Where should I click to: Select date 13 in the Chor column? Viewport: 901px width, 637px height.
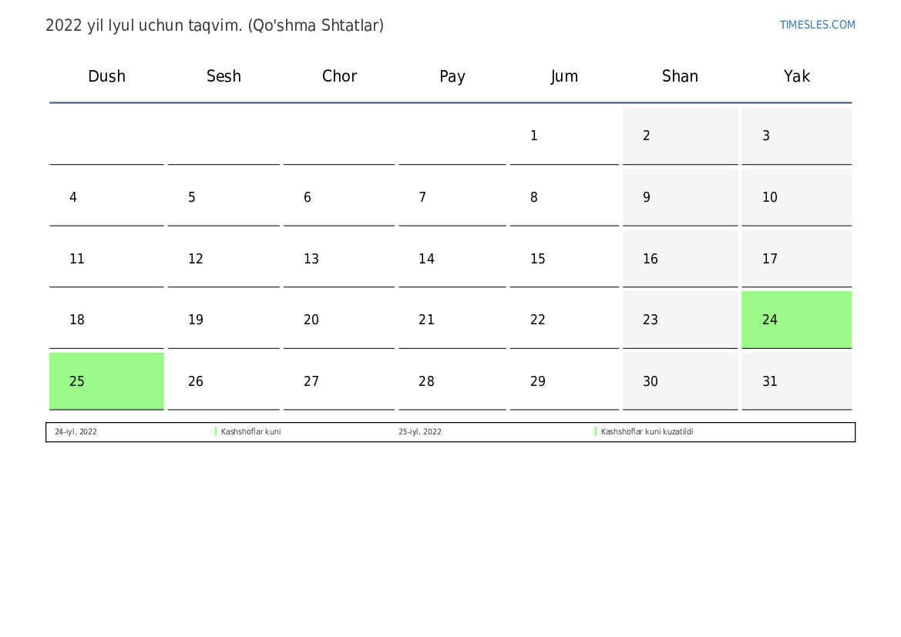pyautogui.click(x=338, y=259)
